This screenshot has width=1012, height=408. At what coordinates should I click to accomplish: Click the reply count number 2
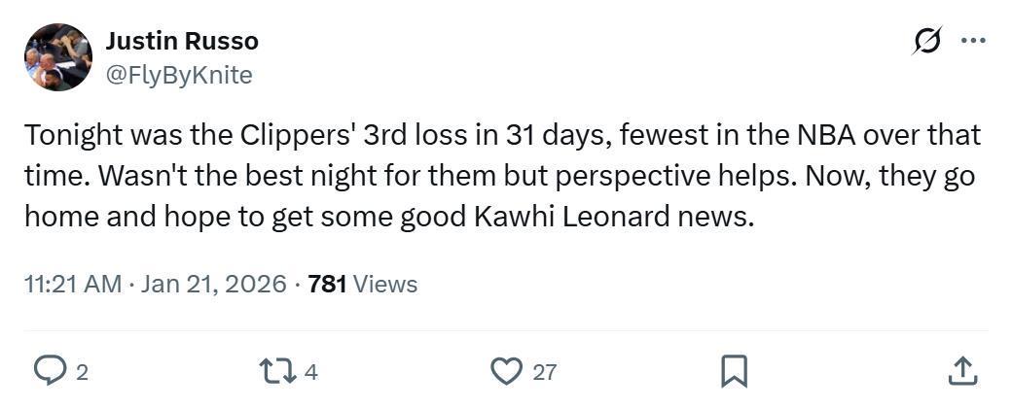[x=82, y=371]
